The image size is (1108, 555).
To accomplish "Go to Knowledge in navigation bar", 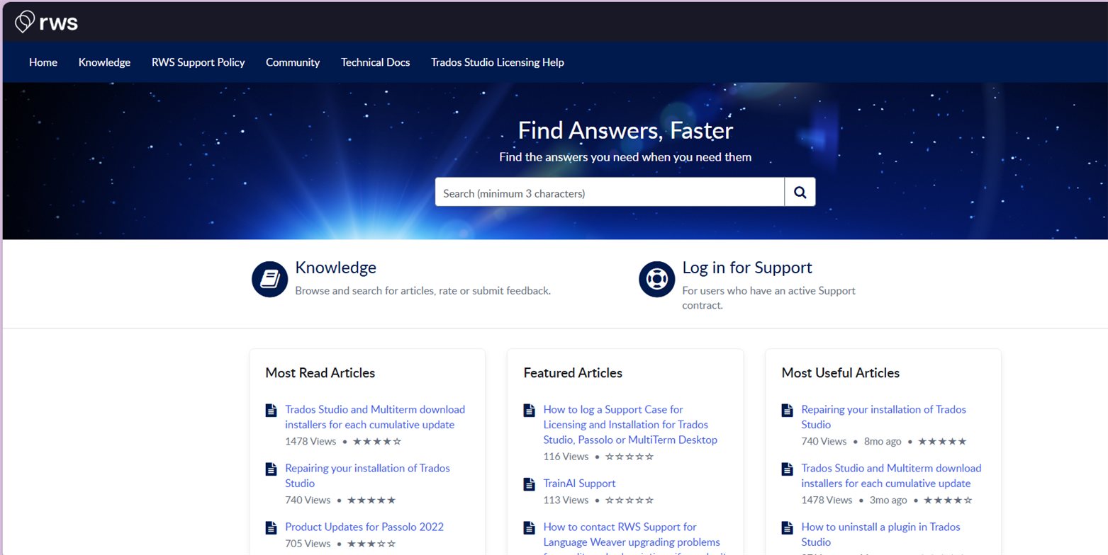I will pos(104,62).
